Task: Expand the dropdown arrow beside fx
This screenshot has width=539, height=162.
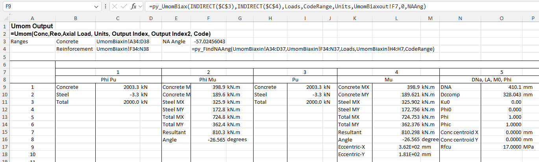Action: point(141,7)
